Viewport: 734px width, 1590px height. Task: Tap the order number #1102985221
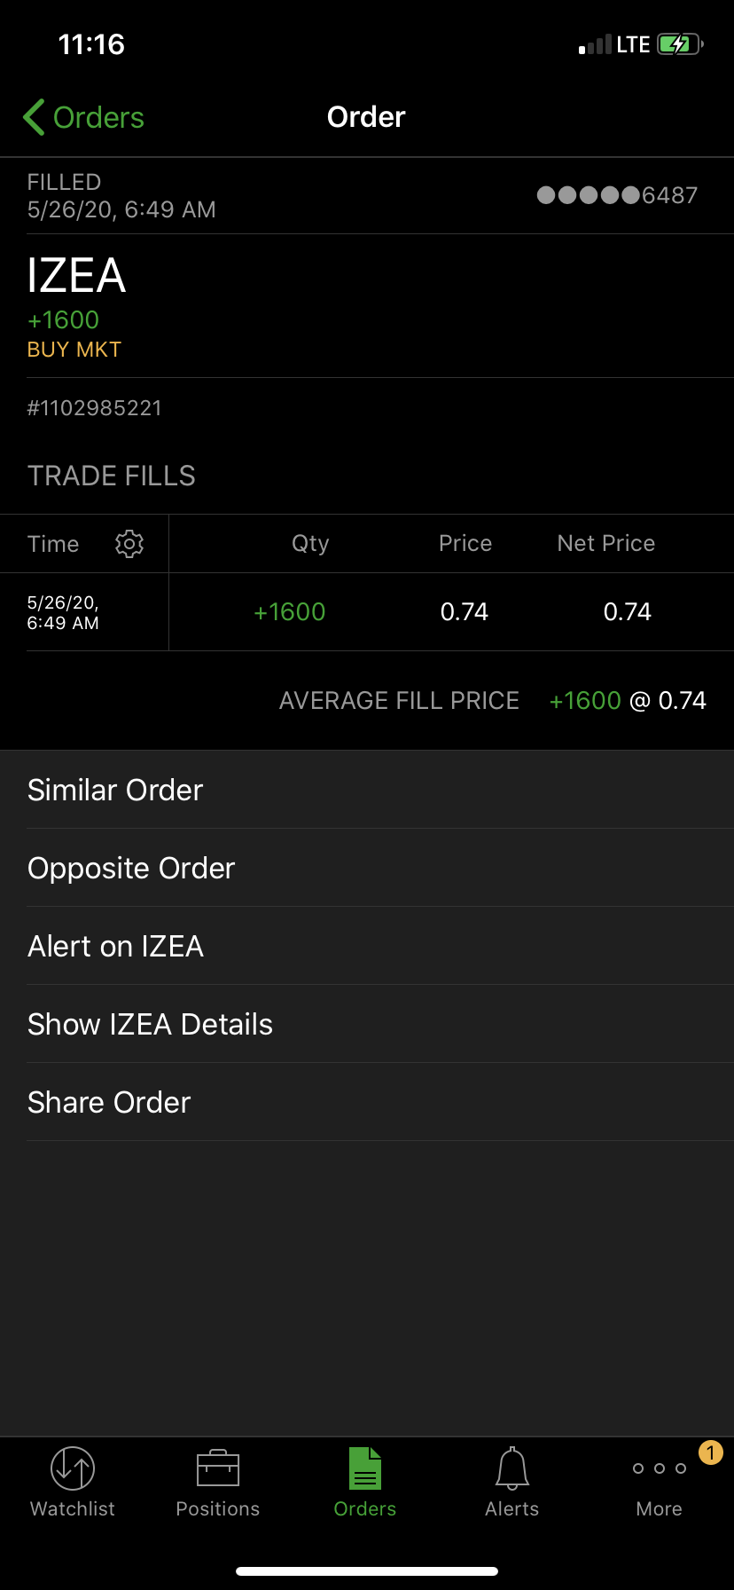(95, 408)
